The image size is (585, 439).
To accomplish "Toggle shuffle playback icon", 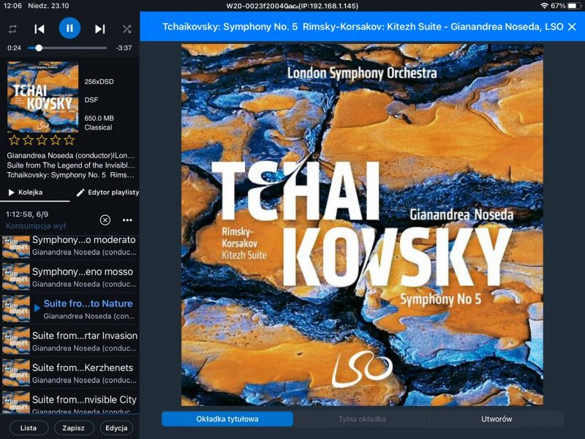I will click(127, 29).
